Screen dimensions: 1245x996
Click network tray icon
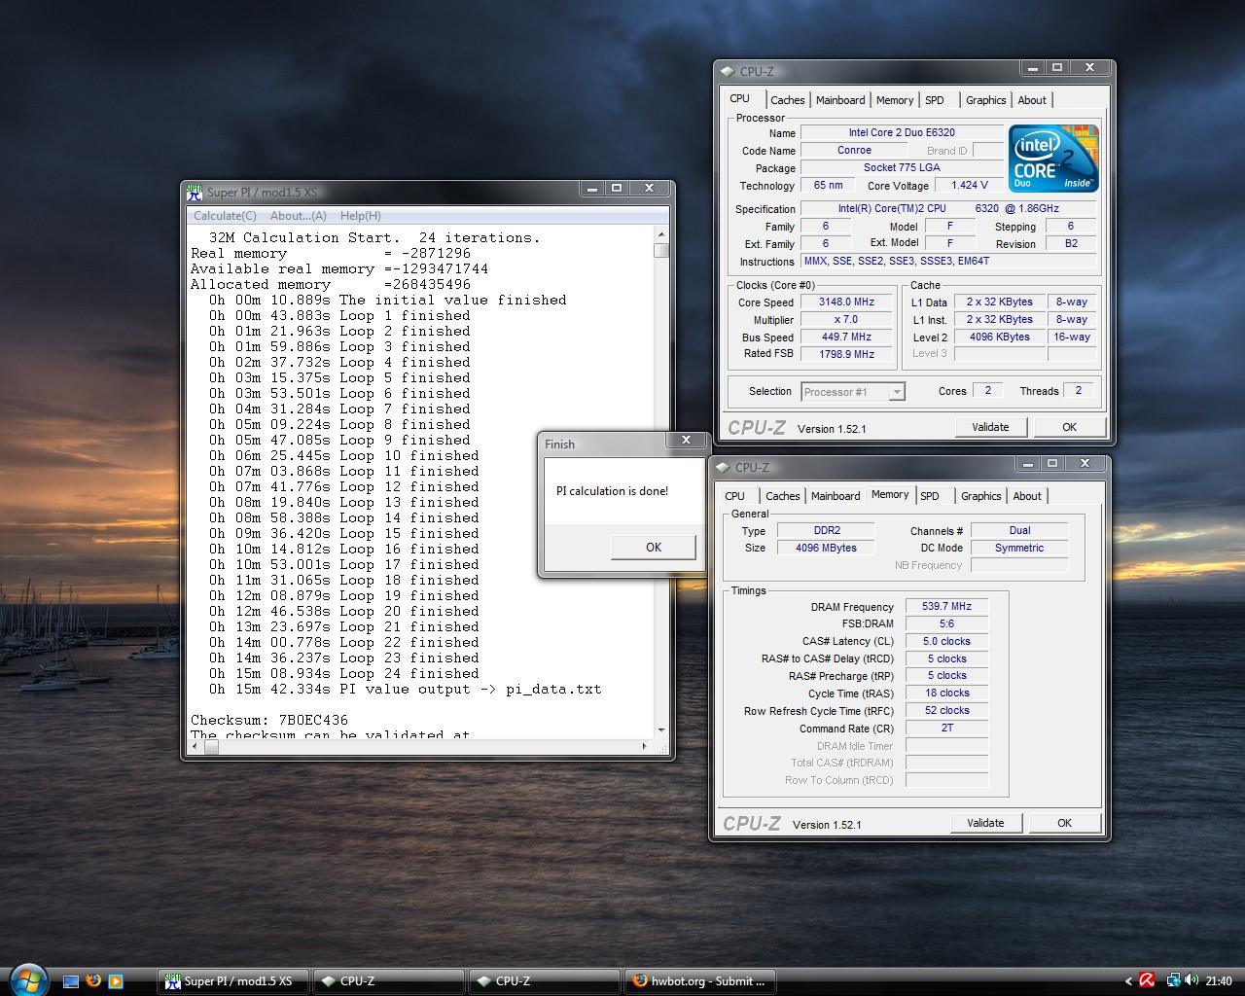tap(1173, 981)
